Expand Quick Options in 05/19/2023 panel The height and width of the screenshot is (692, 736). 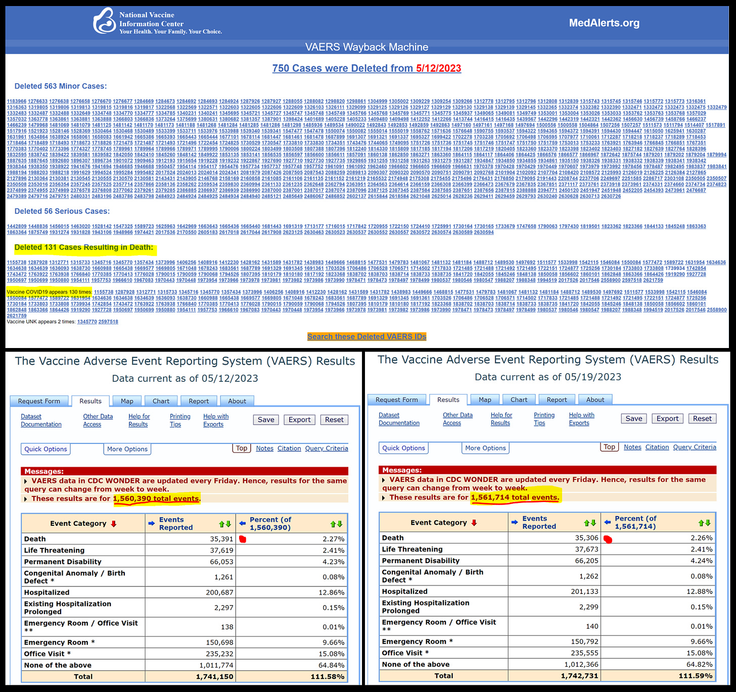click(x=403, y=448)
